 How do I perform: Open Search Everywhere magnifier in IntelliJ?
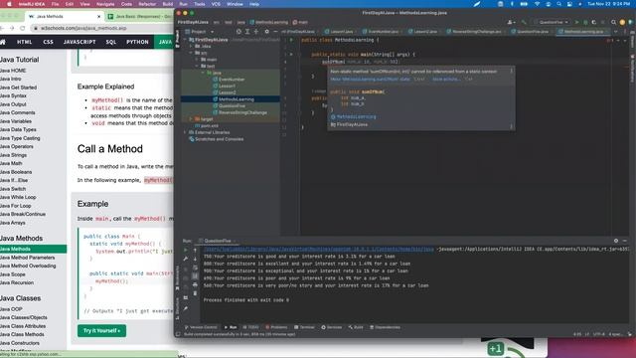(614, 22)
